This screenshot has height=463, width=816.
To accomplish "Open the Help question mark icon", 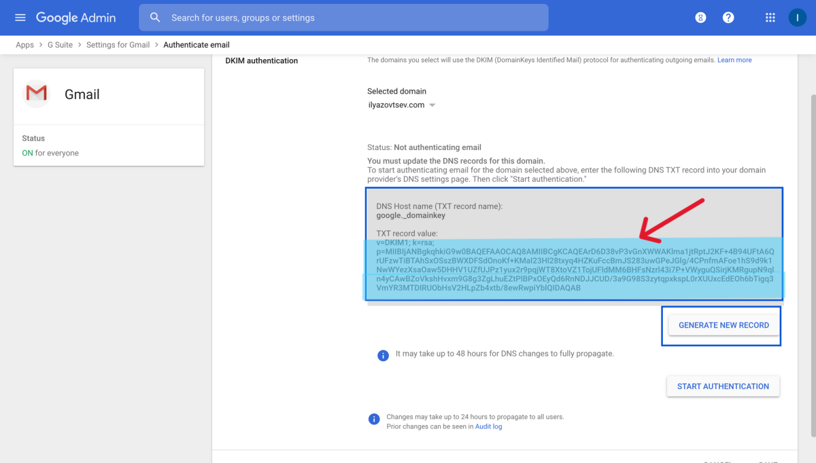I will [728, 18].
